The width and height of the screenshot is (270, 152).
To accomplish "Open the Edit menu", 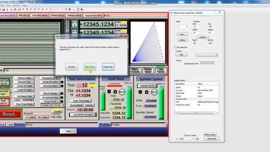I will (2, 5).
